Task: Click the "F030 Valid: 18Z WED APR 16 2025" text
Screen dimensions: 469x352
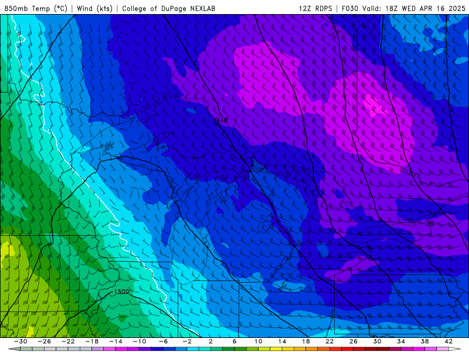Action: pyautogui.click(x=403, y=8)
